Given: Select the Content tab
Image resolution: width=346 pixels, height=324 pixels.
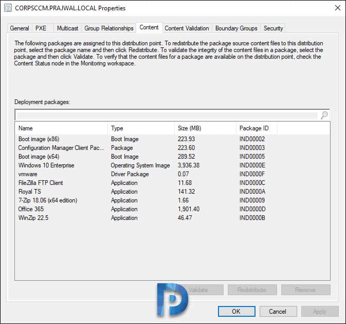Looking at the screenshot, I should tap(149, 27).
